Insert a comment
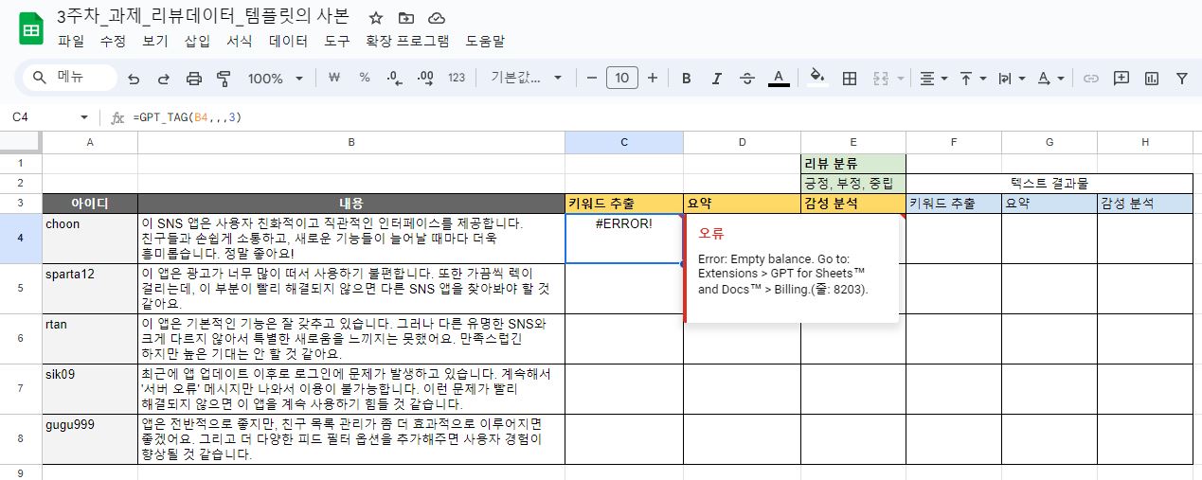 click(1121, 79)
